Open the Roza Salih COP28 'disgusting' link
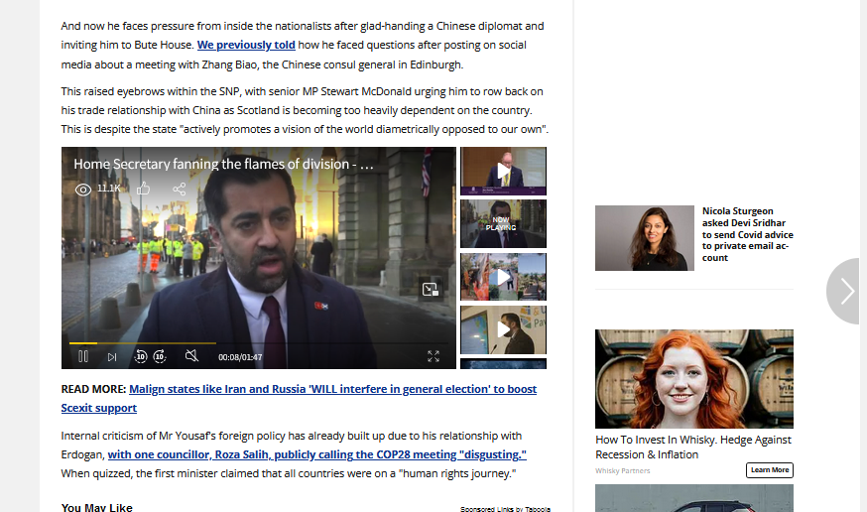Viewport: 867px width, 512px height. point(316,454)
